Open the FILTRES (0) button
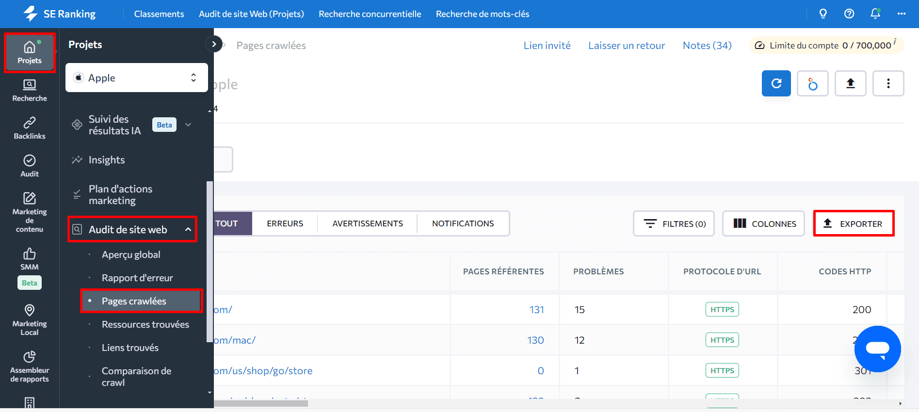Screen dimensions: 919x412 tap(674, 223)
